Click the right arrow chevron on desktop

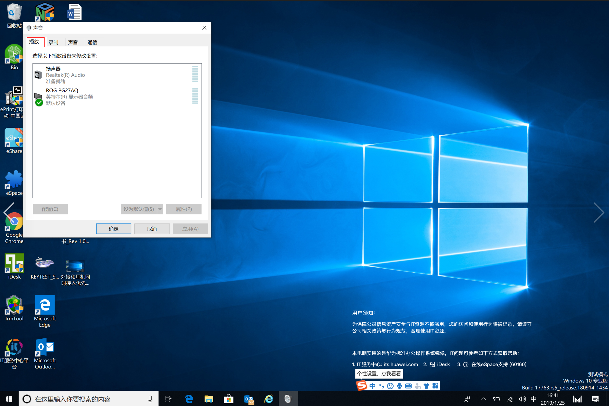[x=598, y=212]
